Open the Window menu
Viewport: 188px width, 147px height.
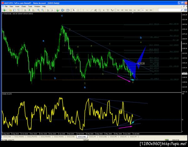(37, 6)
